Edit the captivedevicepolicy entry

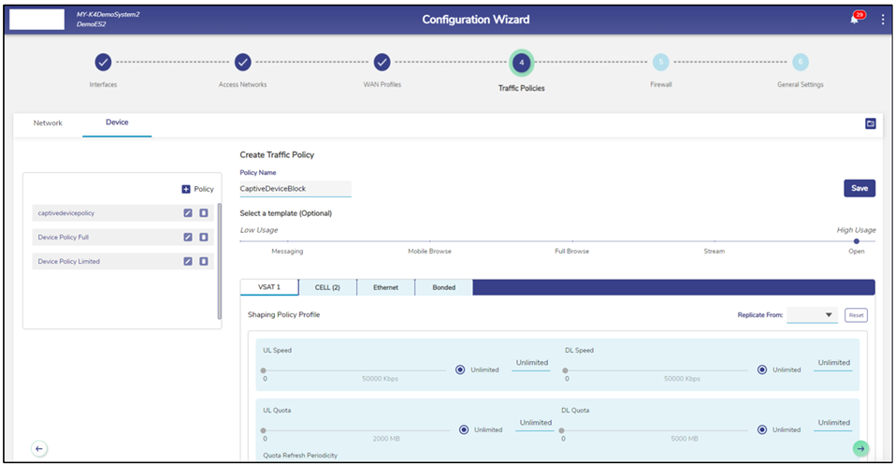click(x=187, y=213)
